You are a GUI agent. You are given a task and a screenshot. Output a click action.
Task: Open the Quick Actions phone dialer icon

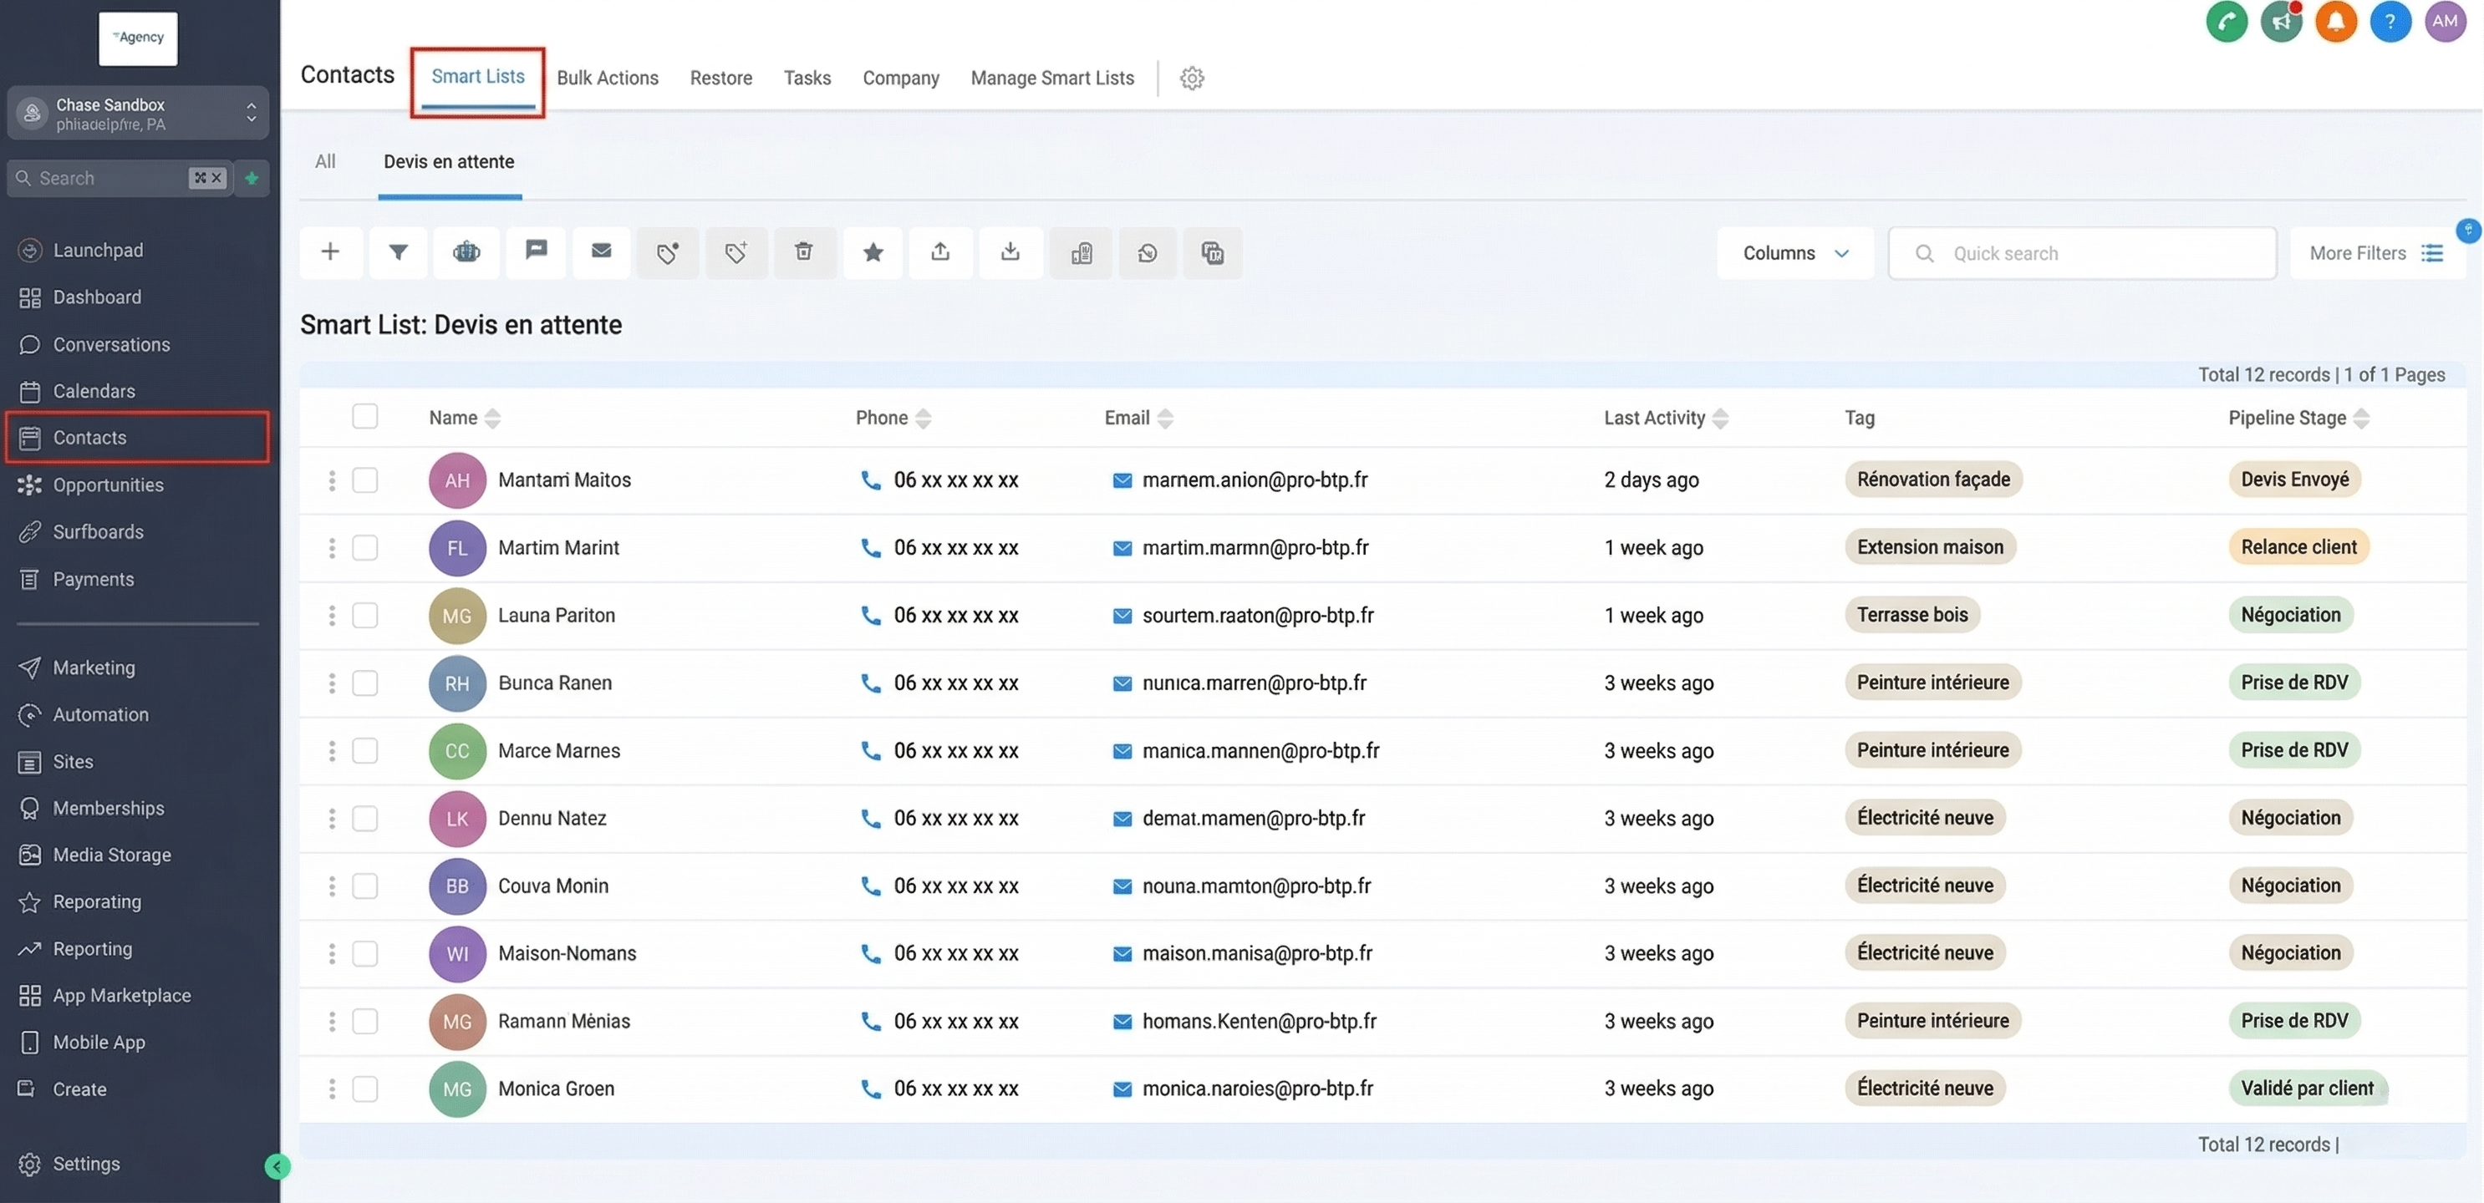[2226, 21]
